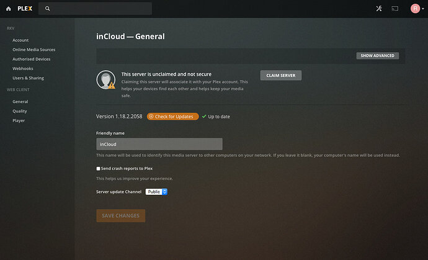
Task: Open Webhooks settings
Action: (23, 68)
